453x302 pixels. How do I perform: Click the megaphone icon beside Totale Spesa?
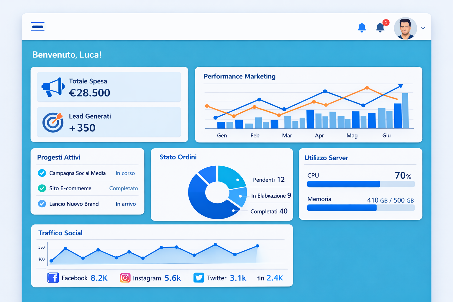point(53,87)
